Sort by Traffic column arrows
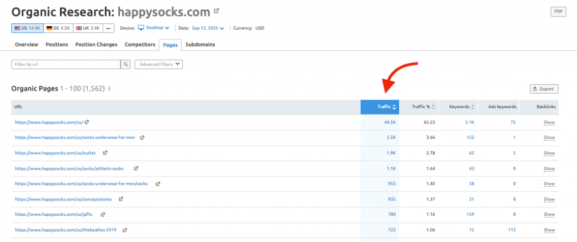The image size is (577, 242). point(394,107)
